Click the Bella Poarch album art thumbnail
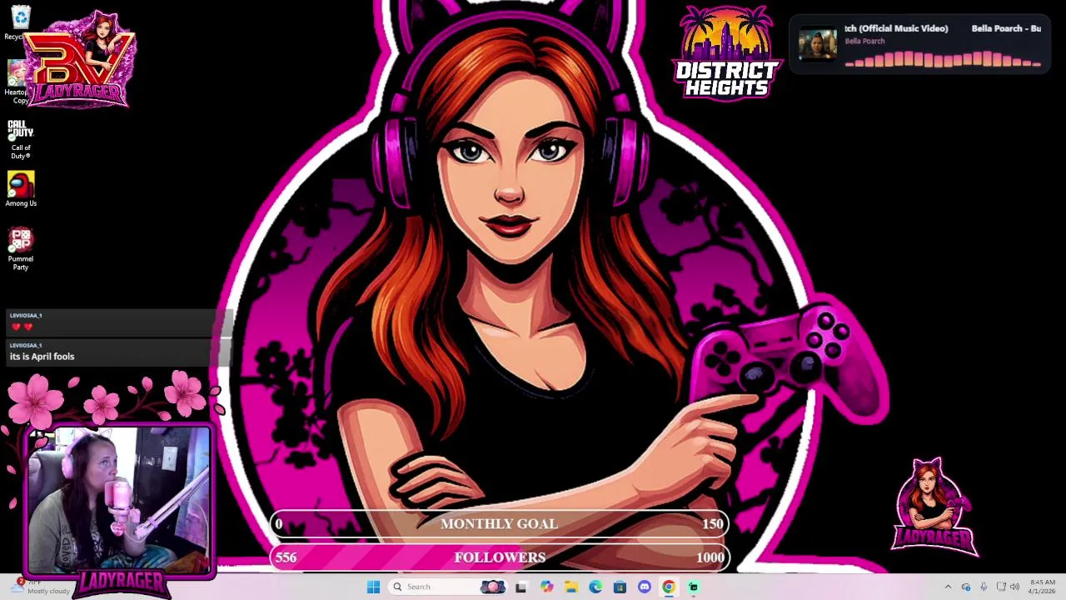 pyautogui.click(x=817, y=44)
